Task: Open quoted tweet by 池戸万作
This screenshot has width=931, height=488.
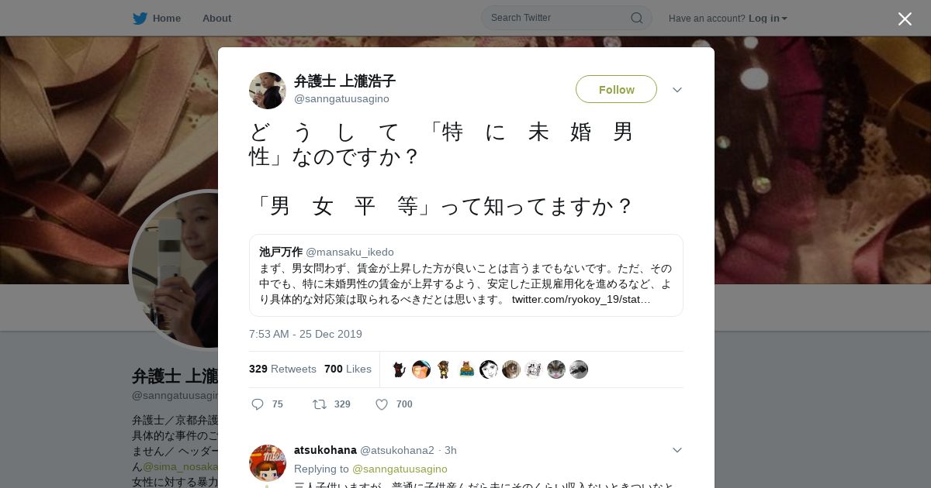Action: [466, 275]
